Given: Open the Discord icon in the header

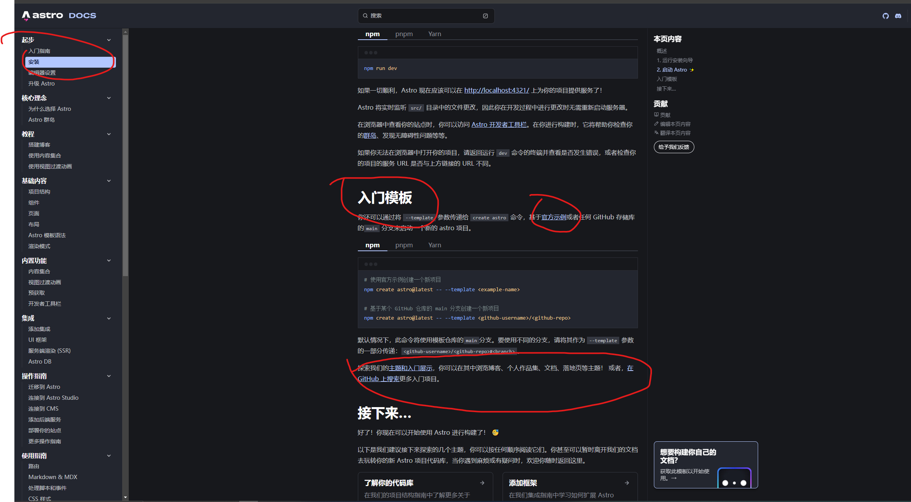Looking at the screenshot, I should [x=898, y=16].
